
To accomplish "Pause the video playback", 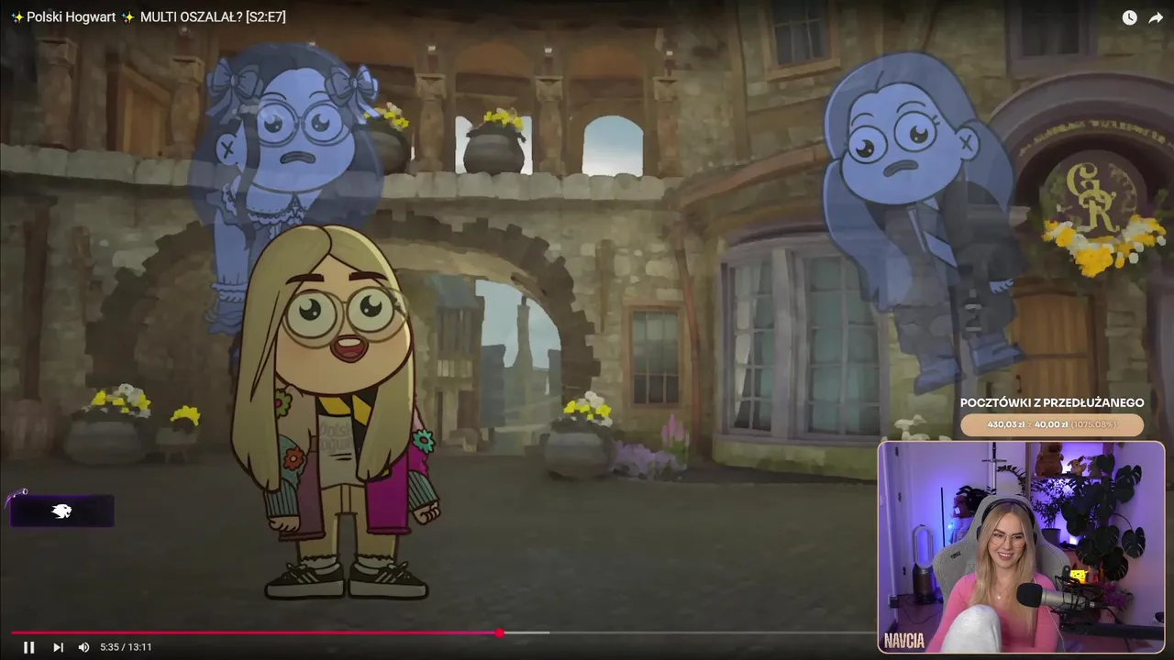I will tap(28, 647).
